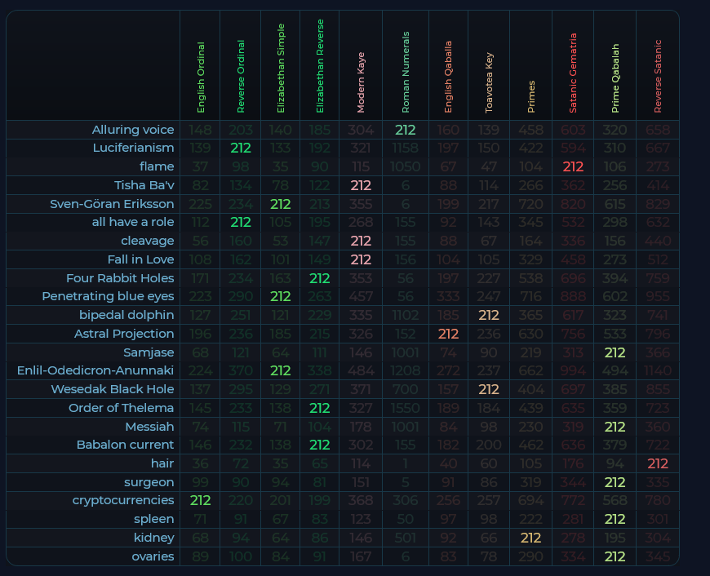Click the Prime Qabalah column header
The width and height of the screenshot is (710, 576).
coord(615,78)
